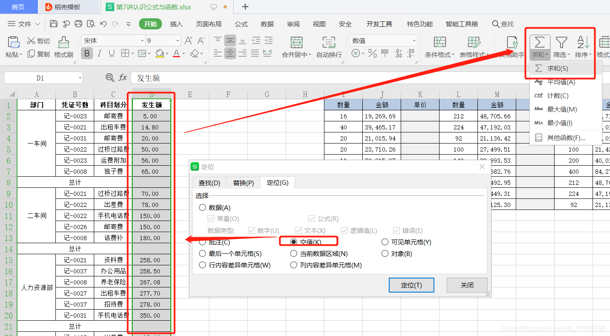Choose 其他函数(F)... from the menu
Screen dimensions: 610x336
point(566,138)
